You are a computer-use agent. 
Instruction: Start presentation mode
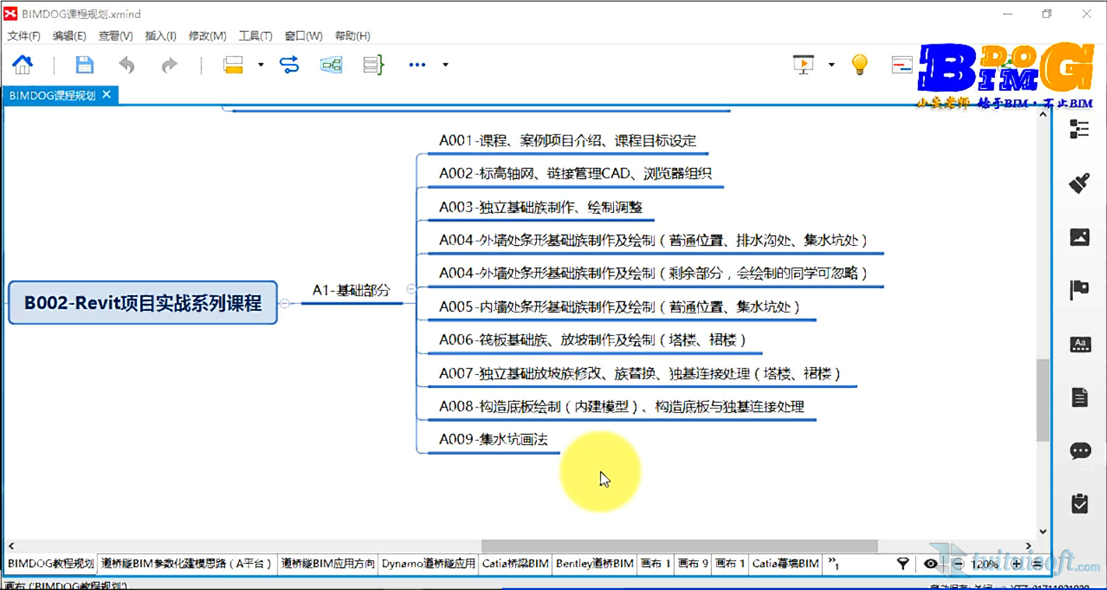pos(804,65)
